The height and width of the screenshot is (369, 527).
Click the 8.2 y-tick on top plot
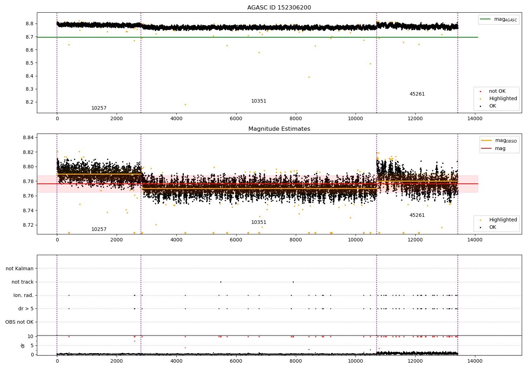coord(29,102)
